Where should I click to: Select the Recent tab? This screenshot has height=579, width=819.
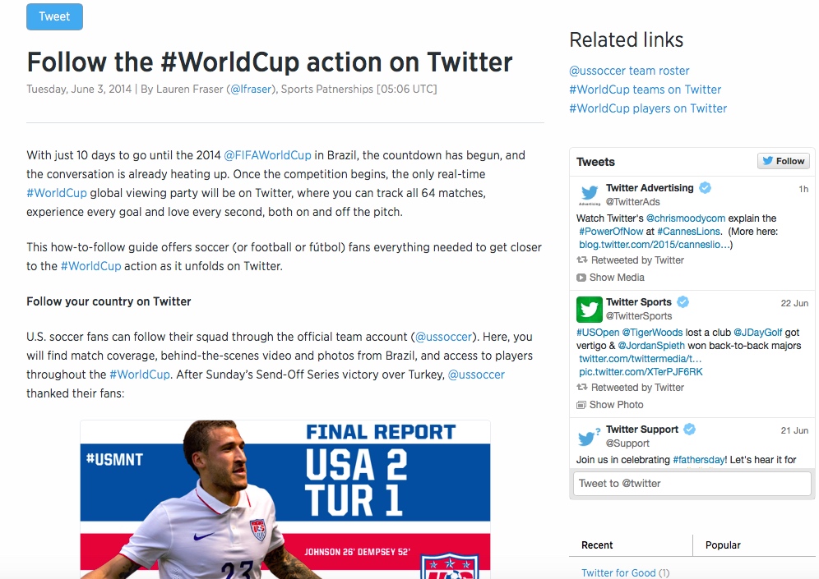[597, 545]
